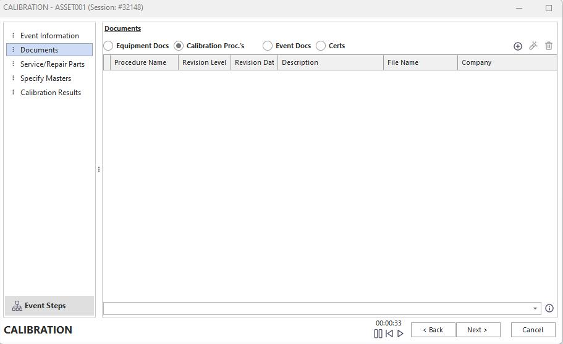
Task: Open the Documents step in sidebar
Action: [x=49, y=50]
